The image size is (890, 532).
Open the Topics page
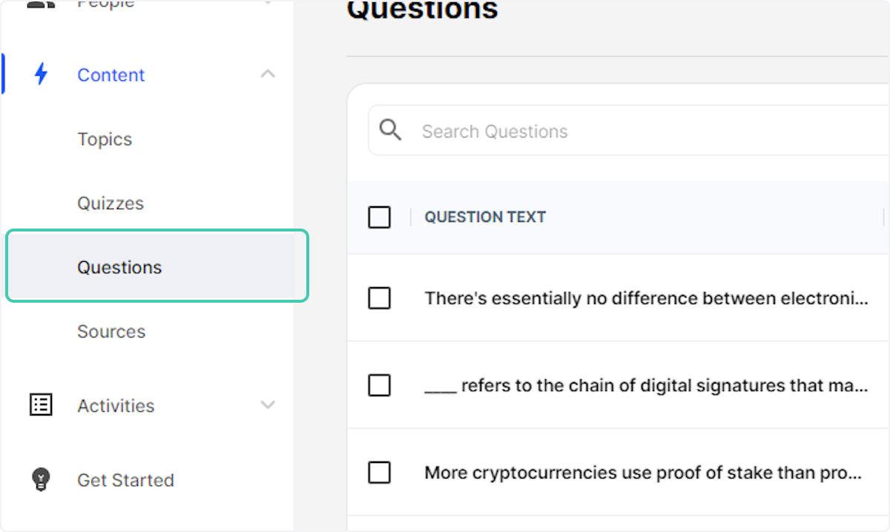(105, 139)
